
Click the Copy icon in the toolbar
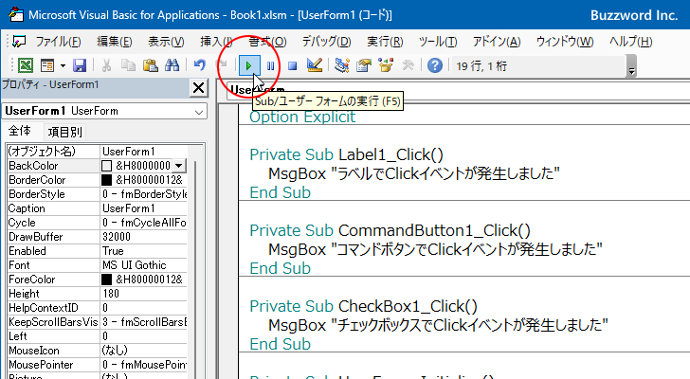pyautogui.click(x=128, y=66)
